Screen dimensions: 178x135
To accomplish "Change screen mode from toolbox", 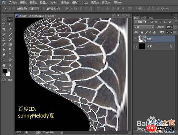I will click(x=10, y=80).
